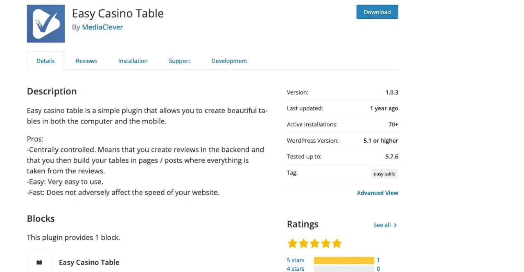This screenshot has width=524, height=272.
Task: Click the easy table tag
Action: pos(384,173)
